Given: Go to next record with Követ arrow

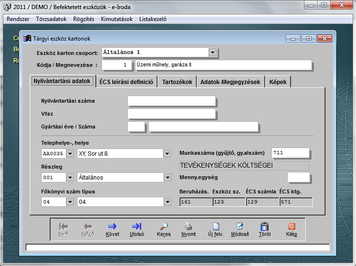Looking at the screenshot, I should [112, 229].
